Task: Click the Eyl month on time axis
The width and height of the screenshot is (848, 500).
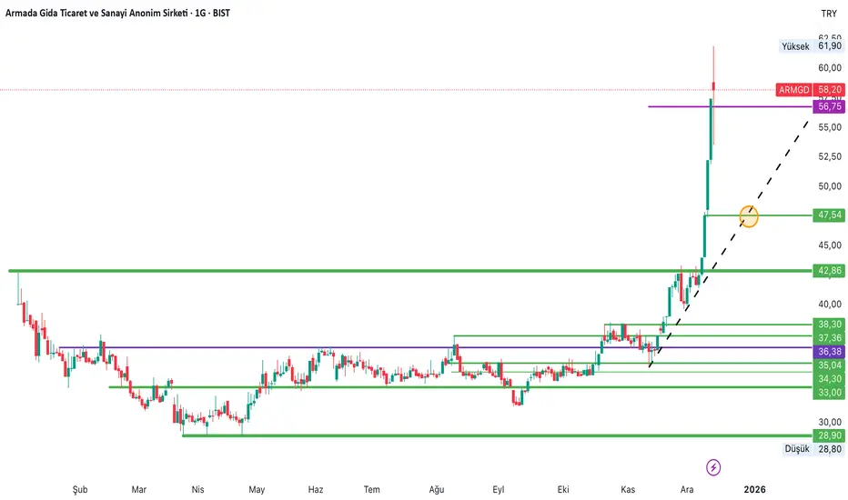Action: [498, 489]
